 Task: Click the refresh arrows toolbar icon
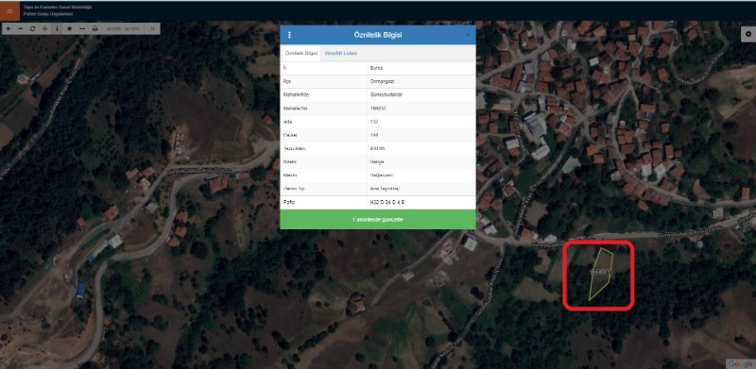[x=33, y=29]
